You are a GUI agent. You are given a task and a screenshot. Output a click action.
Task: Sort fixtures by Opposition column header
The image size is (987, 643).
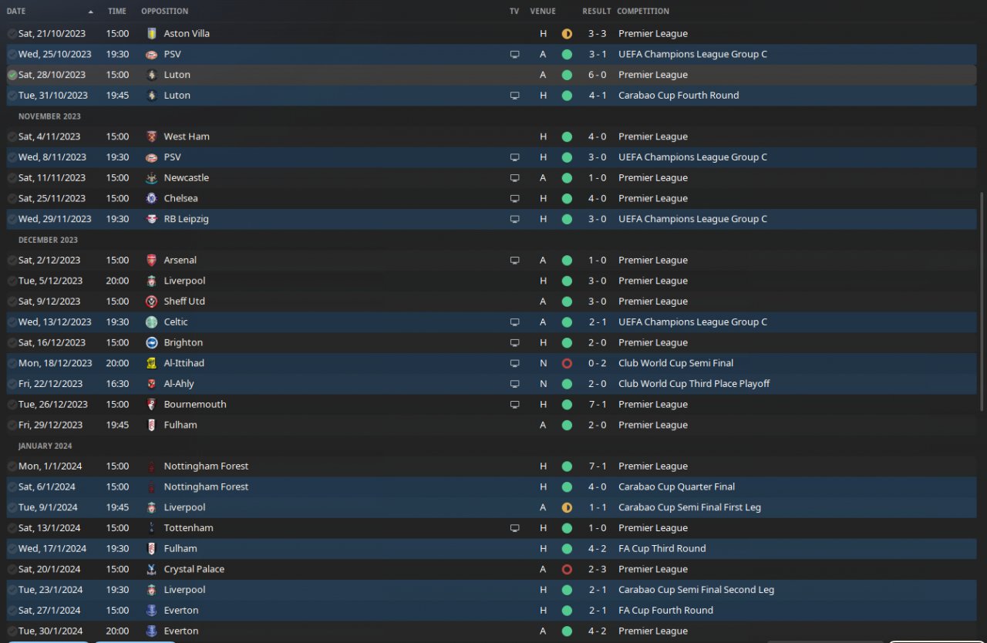pyautogui.click(x=164, y=12)
